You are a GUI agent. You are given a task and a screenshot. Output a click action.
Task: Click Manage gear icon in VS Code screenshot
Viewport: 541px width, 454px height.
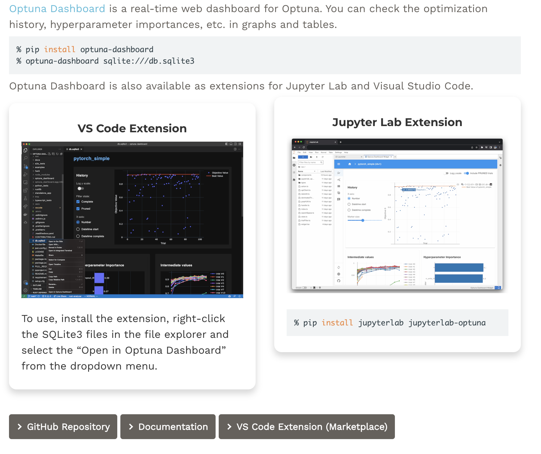click(25, 290)
